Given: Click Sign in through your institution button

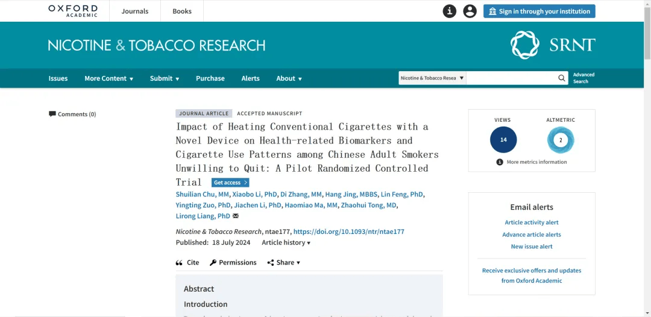Looking at the screenshot, I should point(539,11).
